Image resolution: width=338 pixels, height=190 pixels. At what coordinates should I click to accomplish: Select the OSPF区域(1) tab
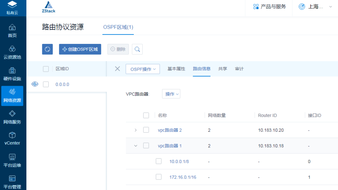118,27
